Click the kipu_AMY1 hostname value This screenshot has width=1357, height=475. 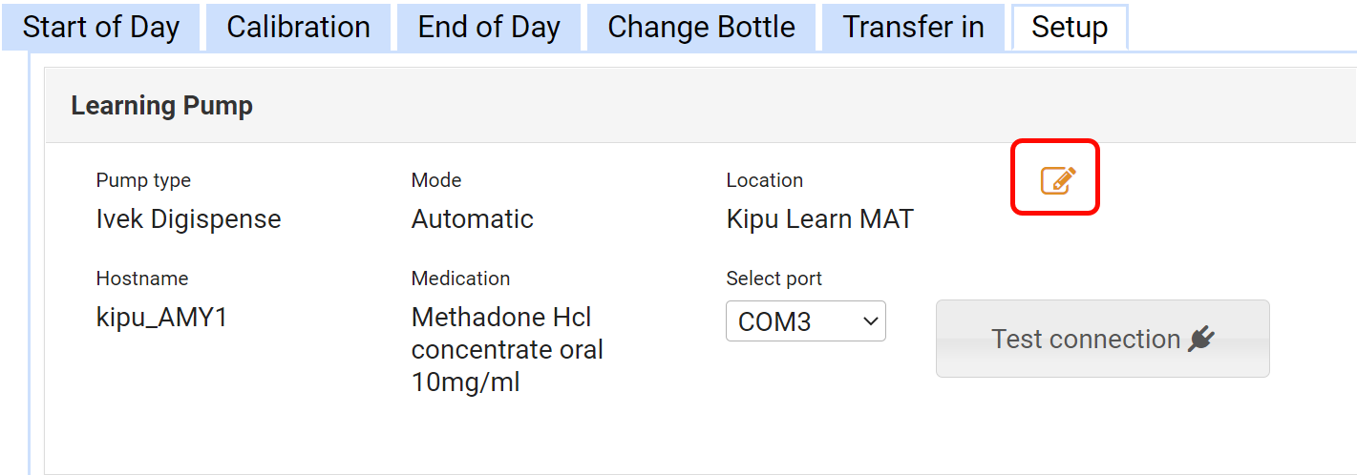(162, 318)
